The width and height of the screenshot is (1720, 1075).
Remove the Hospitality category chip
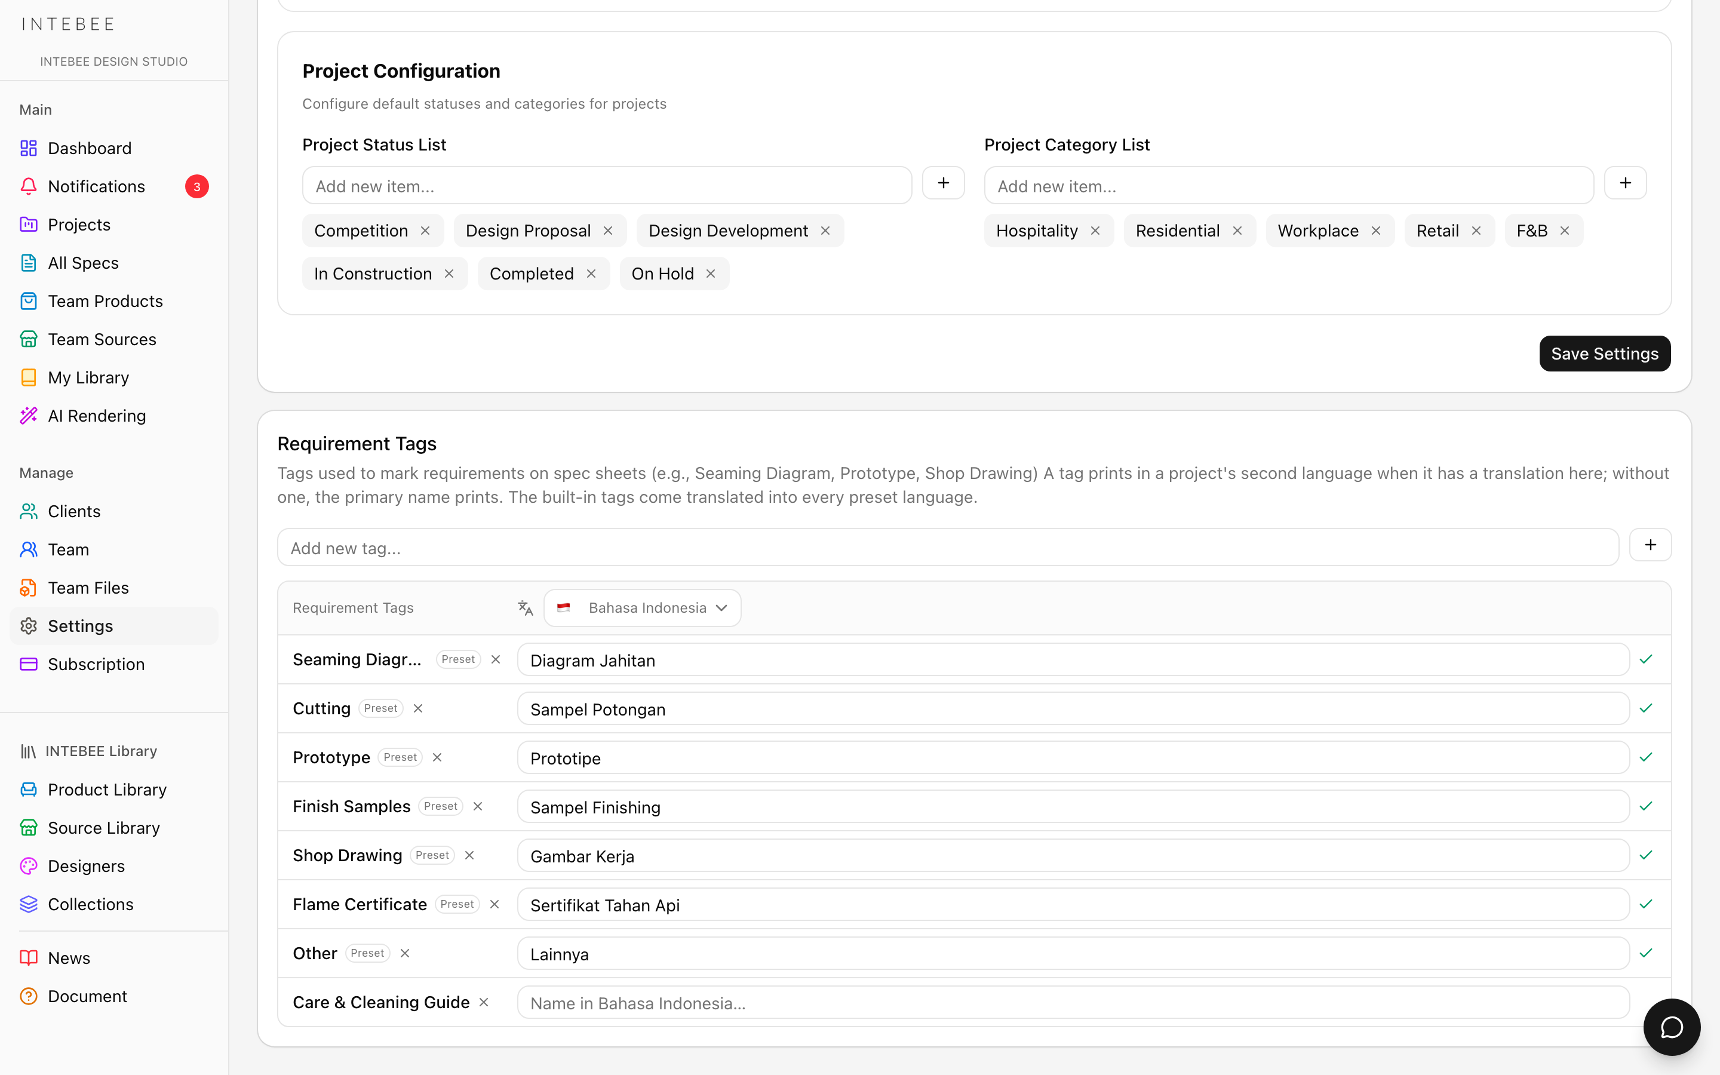pos(1095,231)
